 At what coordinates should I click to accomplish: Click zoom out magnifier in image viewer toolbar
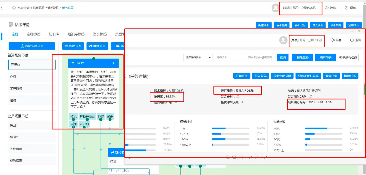[234, 157]
